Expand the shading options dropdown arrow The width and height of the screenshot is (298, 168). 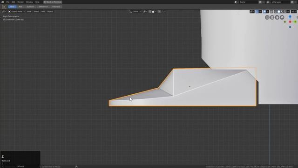pyautogui.click(x=288, y=12)
